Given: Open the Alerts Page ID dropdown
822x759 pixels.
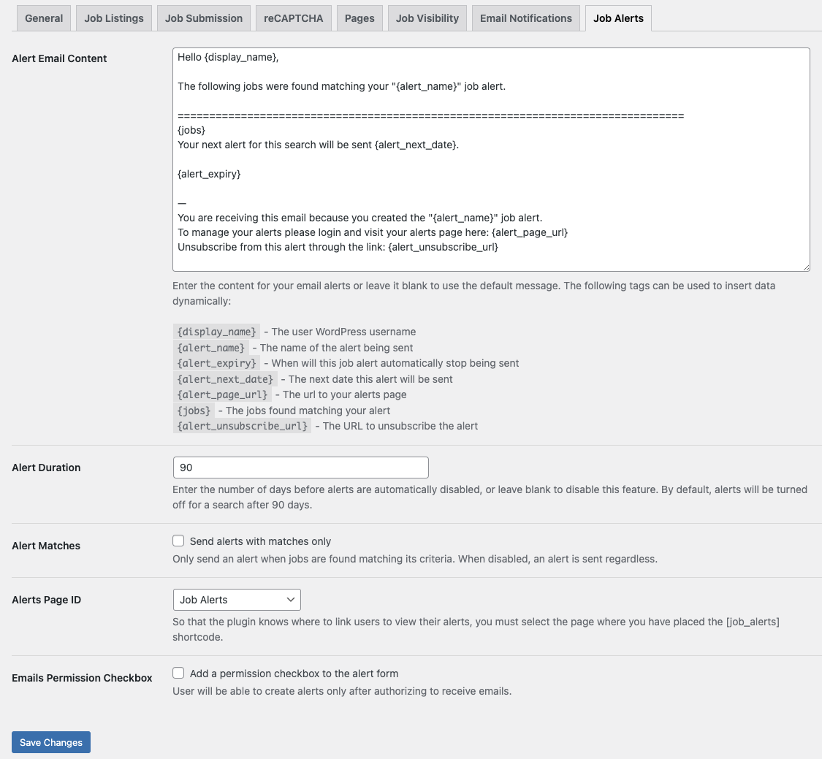Looking at the screenshot, I should click(236, 599).
